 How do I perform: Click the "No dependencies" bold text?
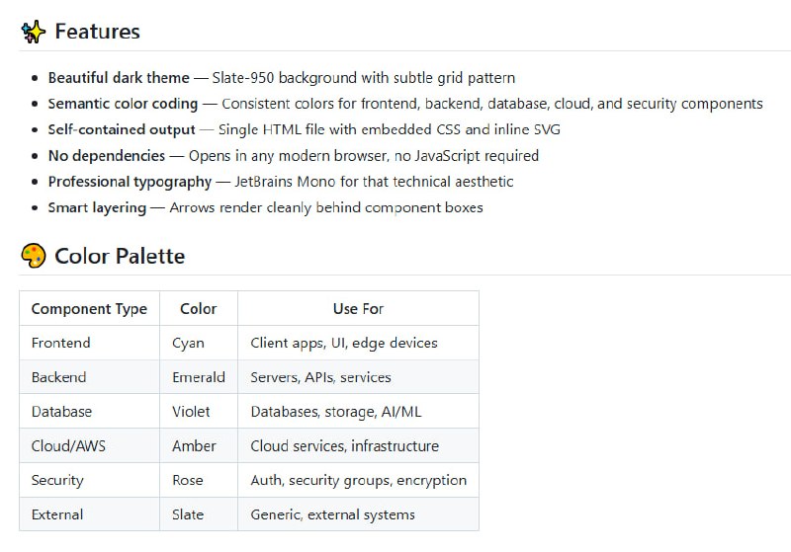tap(107, 155)
